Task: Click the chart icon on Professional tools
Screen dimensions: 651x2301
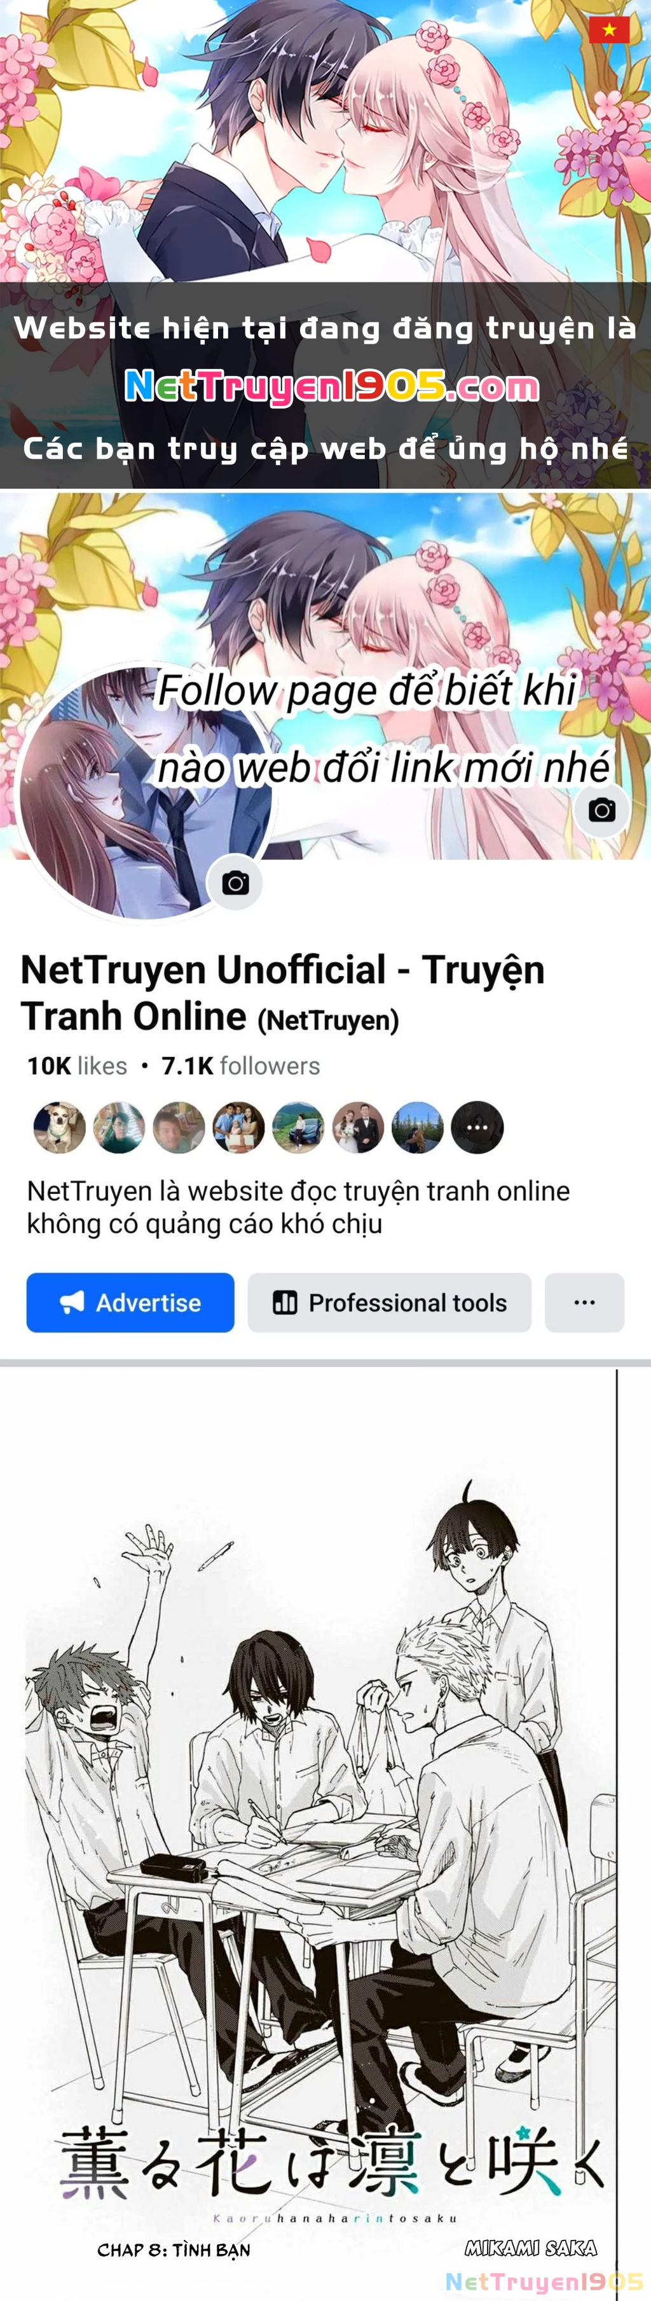Action: pos(285,1303)
